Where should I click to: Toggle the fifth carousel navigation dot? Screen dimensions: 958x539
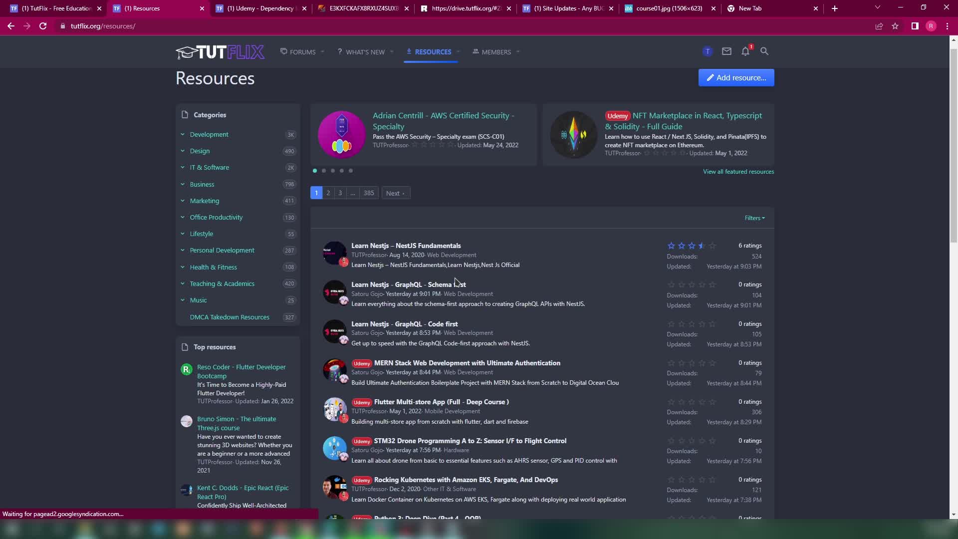(x=351, y=171)
